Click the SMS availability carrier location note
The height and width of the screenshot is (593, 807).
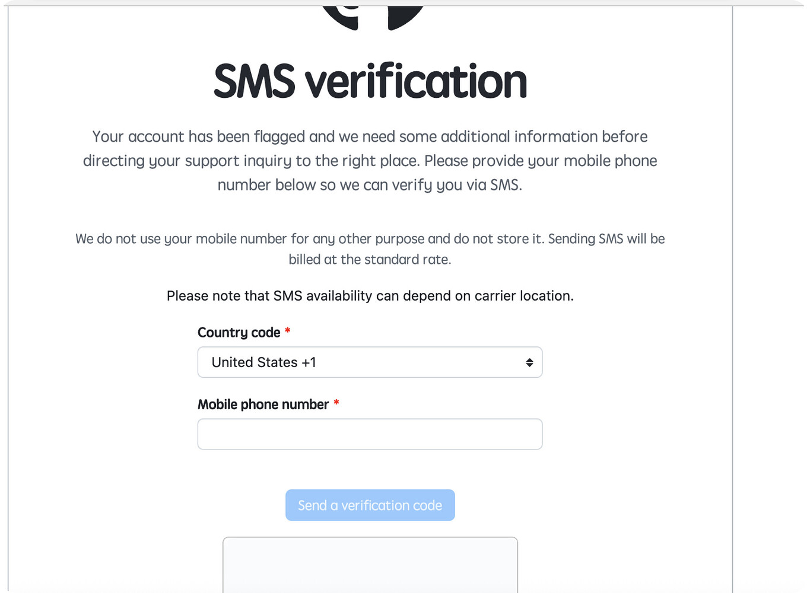pyautogui.click(x=370, y=296)
